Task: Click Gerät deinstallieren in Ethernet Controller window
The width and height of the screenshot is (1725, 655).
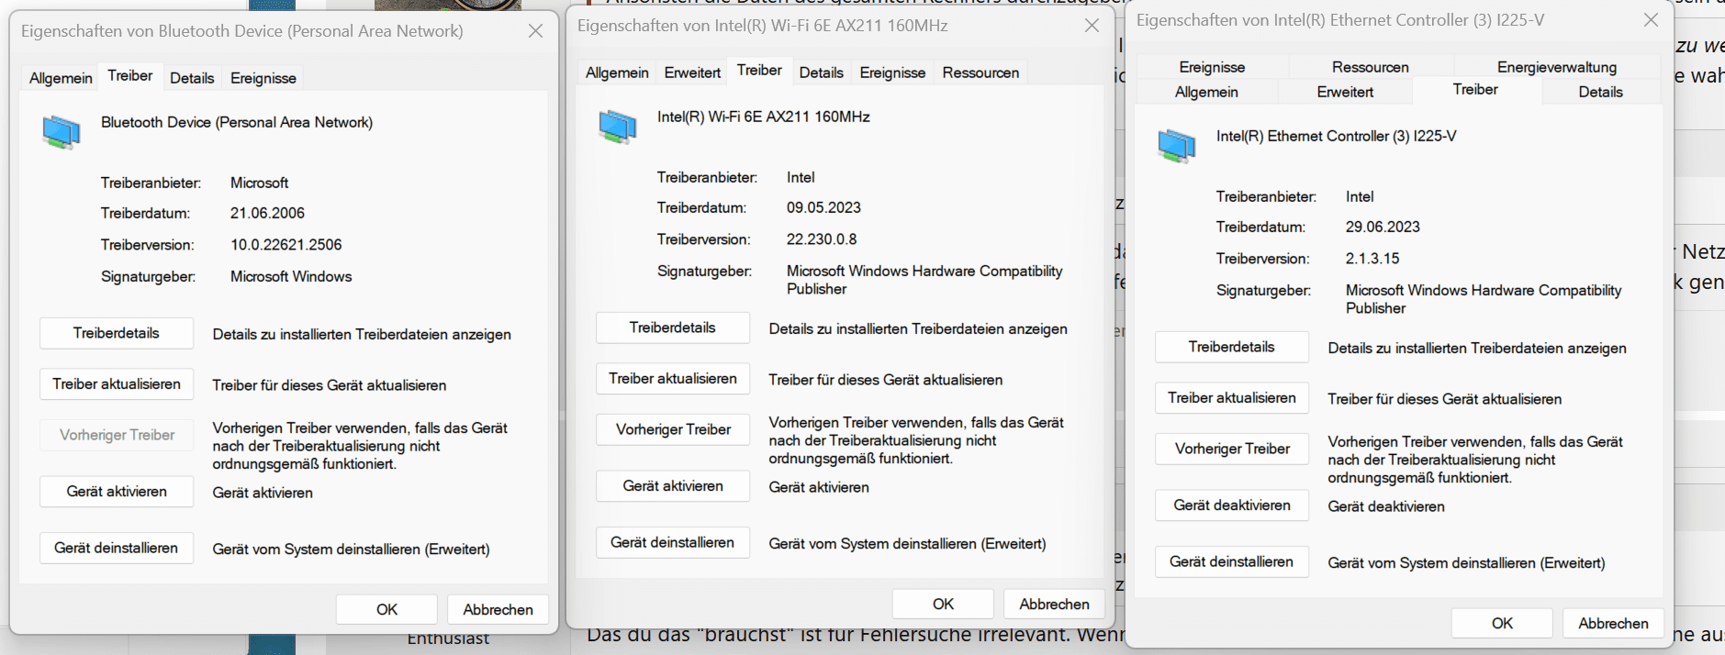Action: click(1232, 561)
